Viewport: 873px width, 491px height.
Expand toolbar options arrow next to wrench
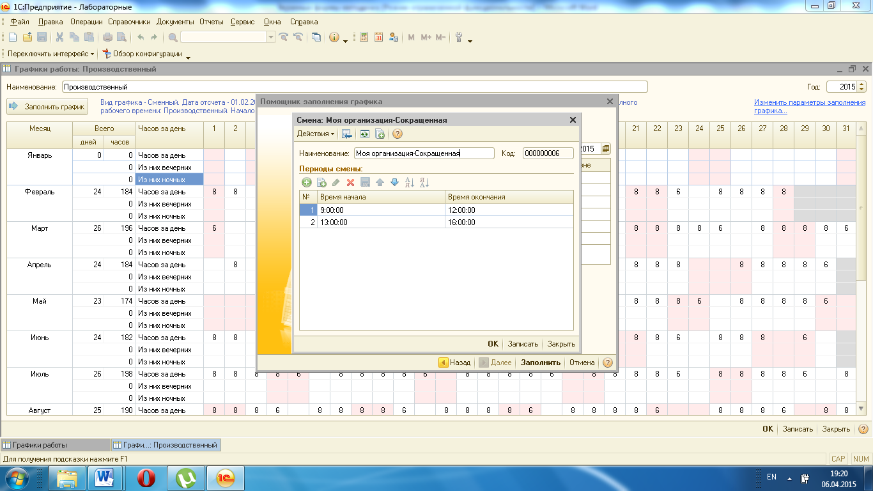click(470, 41)
